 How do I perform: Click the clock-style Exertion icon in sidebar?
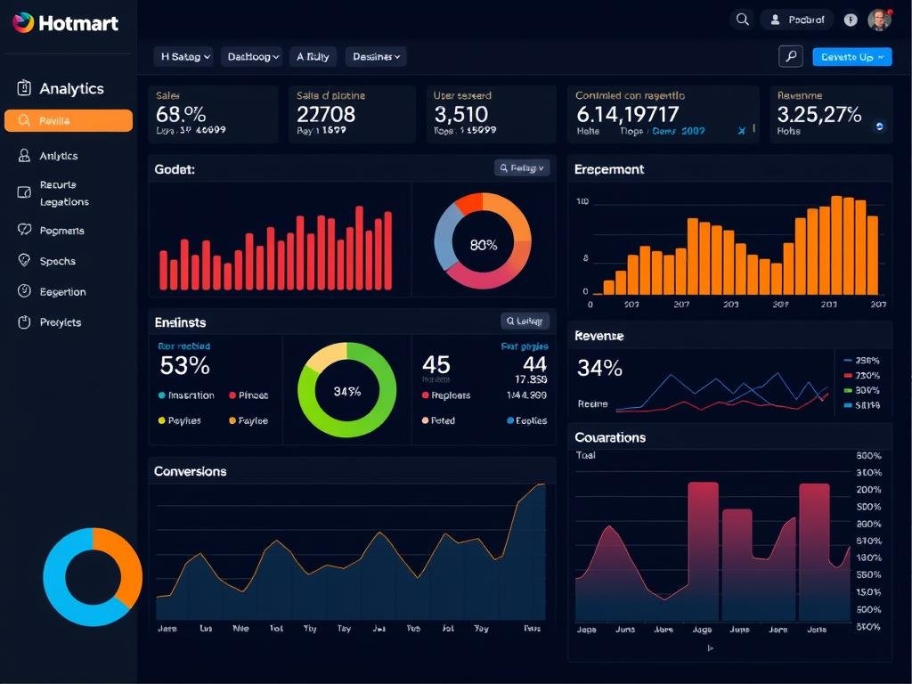(x=23, y=292)
